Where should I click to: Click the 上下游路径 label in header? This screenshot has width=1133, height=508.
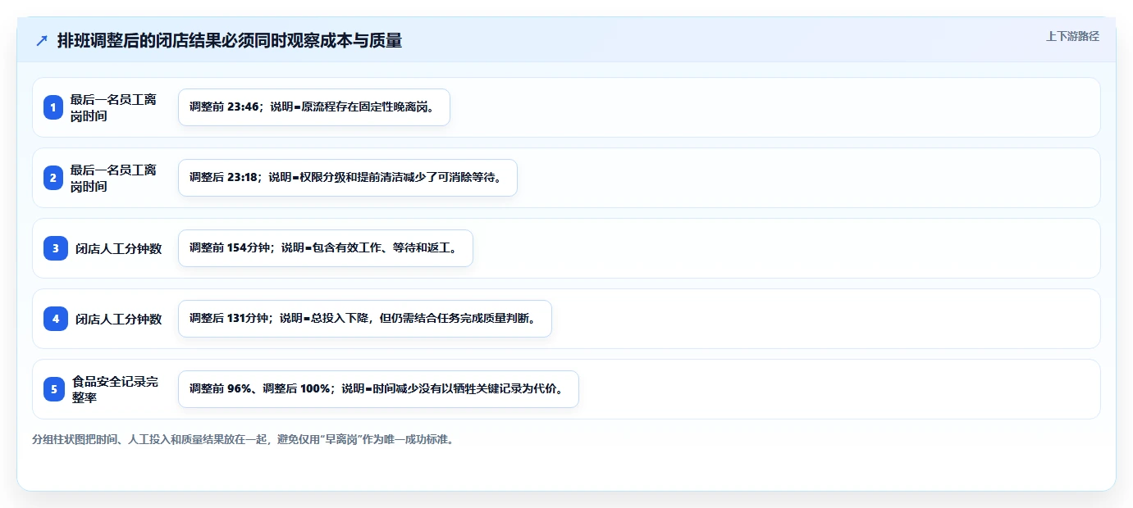tap(1072, 36)
